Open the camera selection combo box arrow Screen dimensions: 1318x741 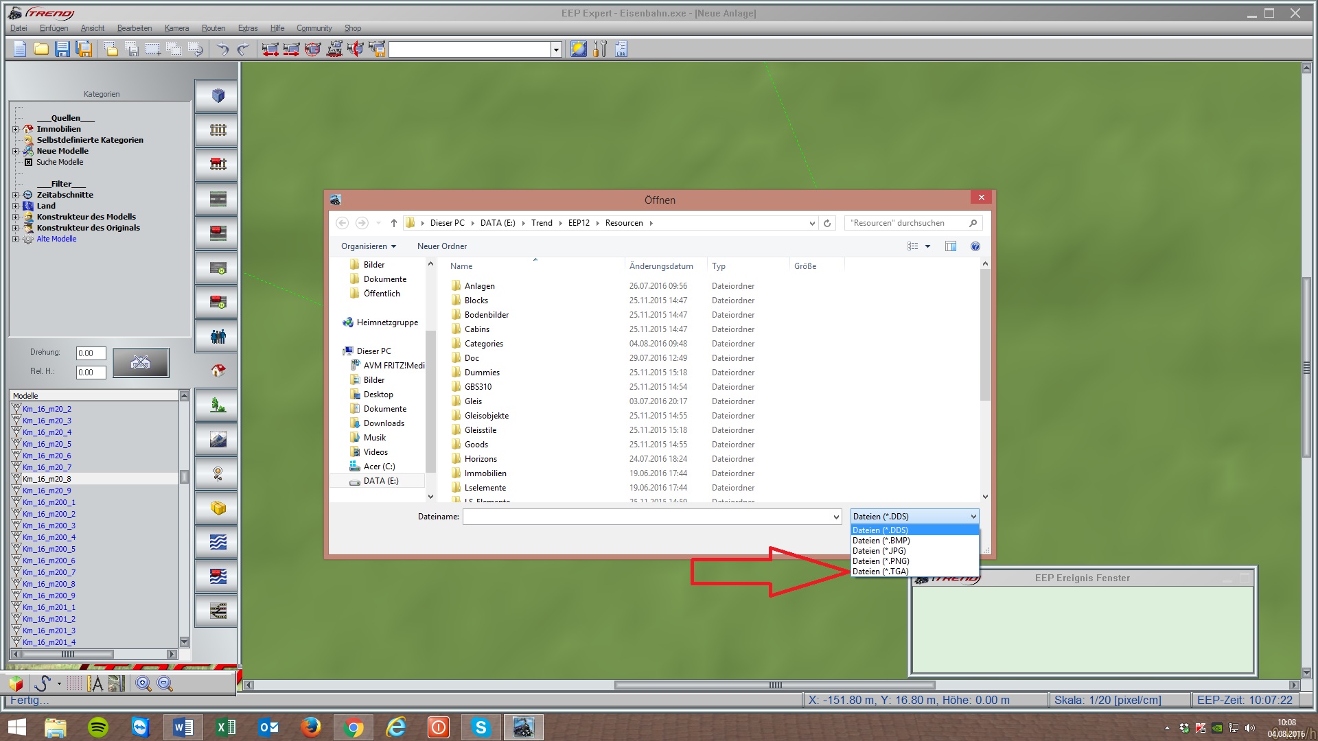pyautogui.click(x=556, y=49)
